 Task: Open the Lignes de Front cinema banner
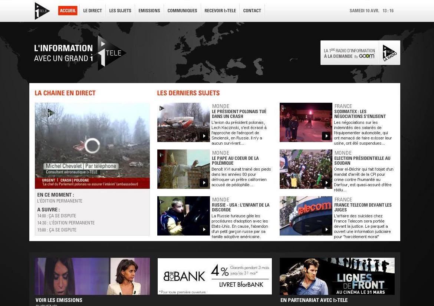[337, 276]
